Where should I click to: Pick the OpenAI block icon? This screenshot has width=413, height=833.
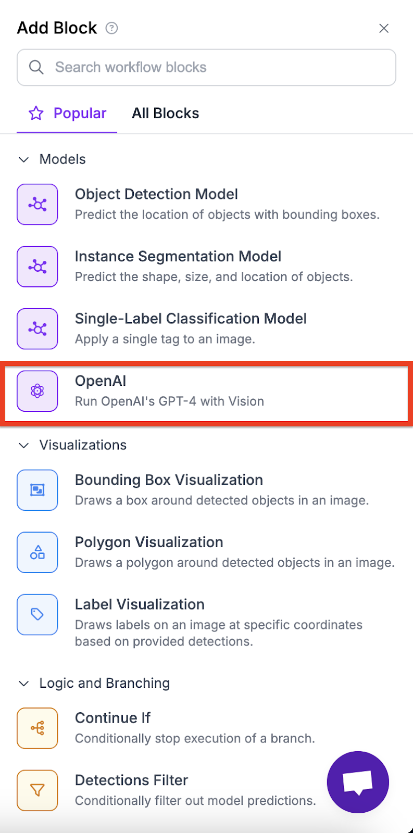tap(37, 391)
